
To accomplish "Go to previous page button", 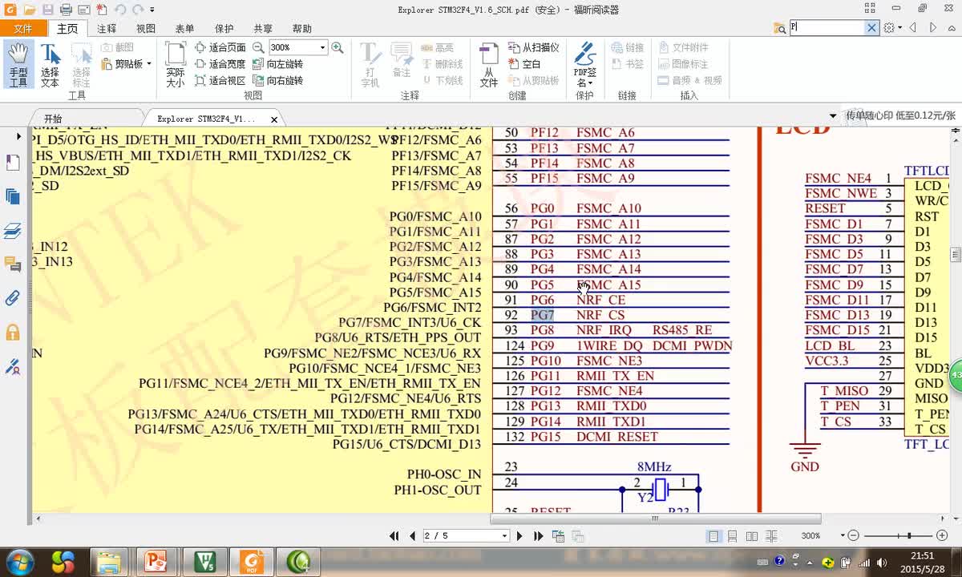I will 412,535.
